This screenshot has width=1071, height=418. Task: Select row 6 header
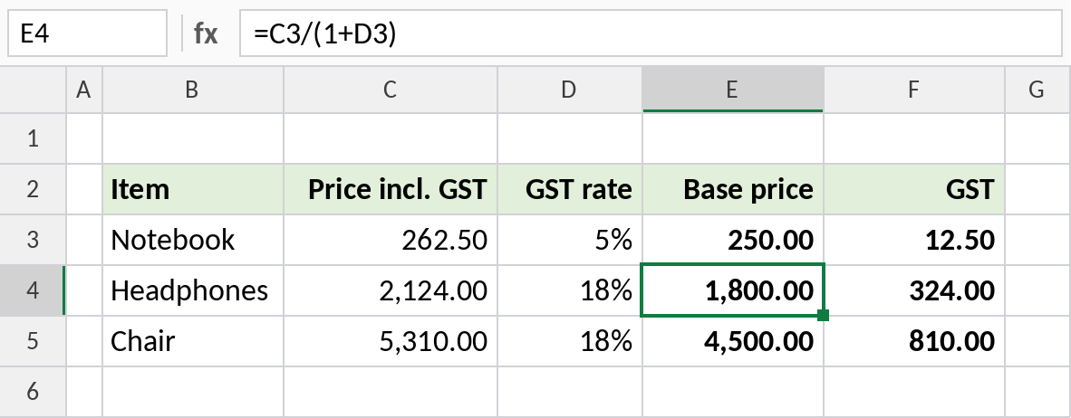coord(33,392)
